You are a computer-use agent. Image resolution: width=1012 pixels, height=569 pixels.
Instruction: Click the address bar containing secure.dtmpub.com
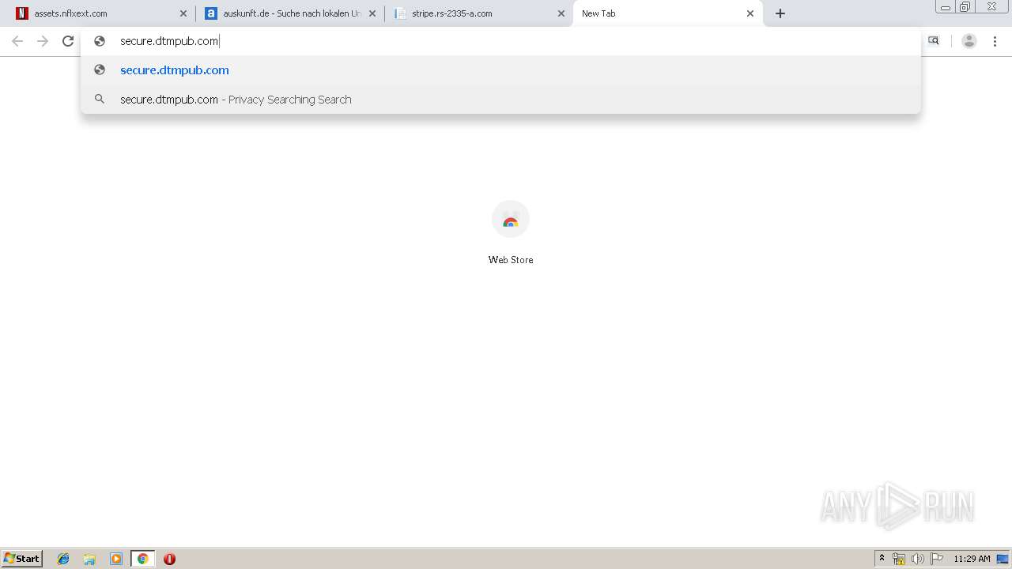[500, 41]
